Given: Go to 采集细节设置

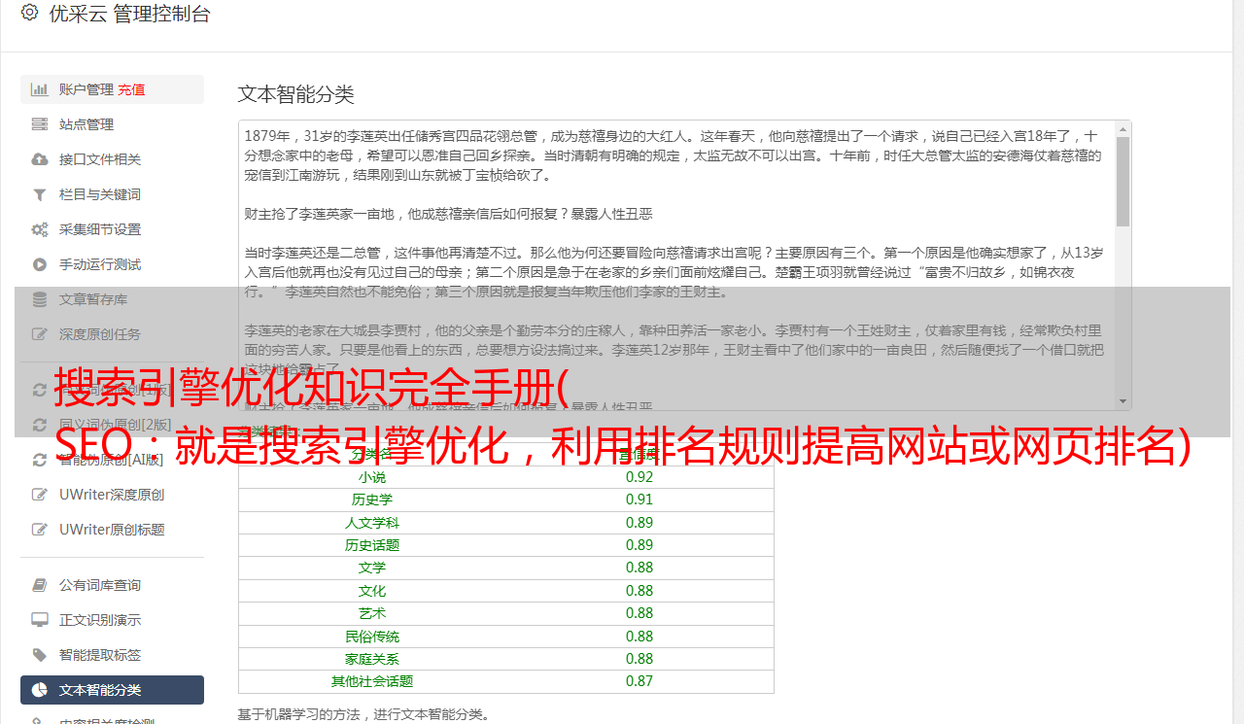Looking at the screenshot, I should 112,229.
